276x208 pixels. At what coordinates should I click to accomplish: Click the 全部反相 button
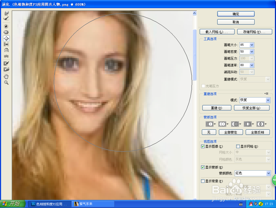[x=258, y=132]
